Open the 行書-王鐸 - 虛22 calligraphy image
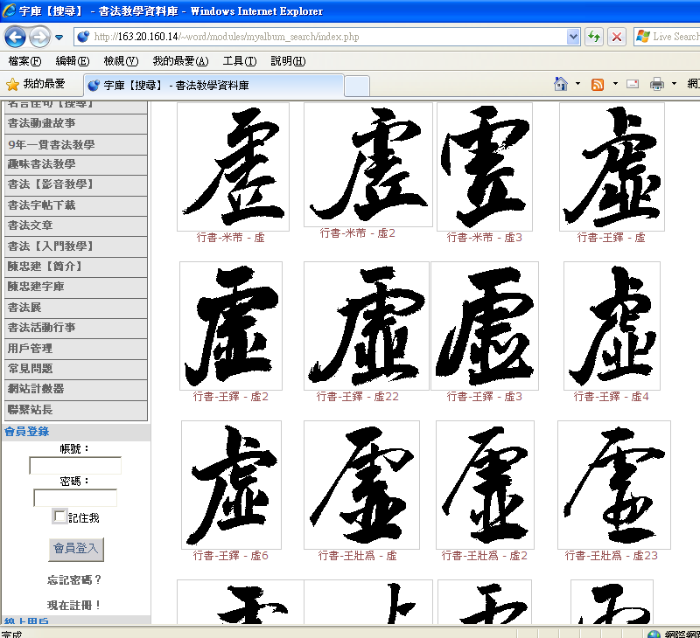The image size is (700, 638). tap(367, 326)
